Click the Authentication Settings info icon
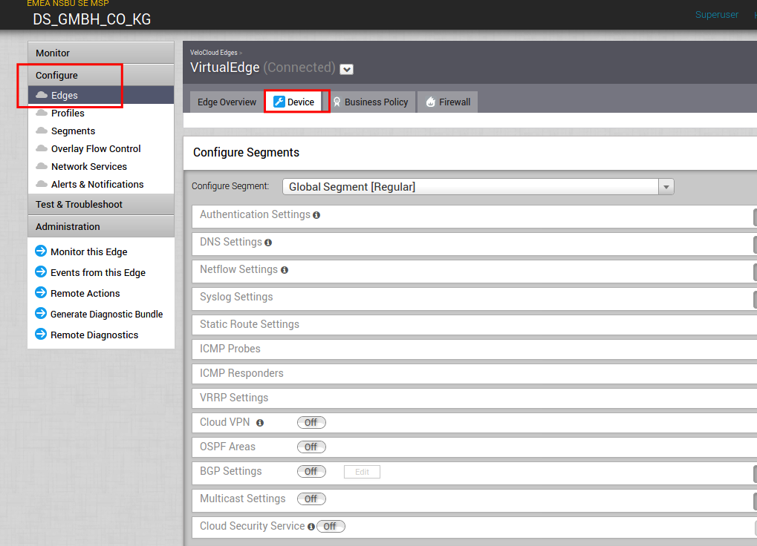Screen dimensions: 757x546 (x=316, y=215)
